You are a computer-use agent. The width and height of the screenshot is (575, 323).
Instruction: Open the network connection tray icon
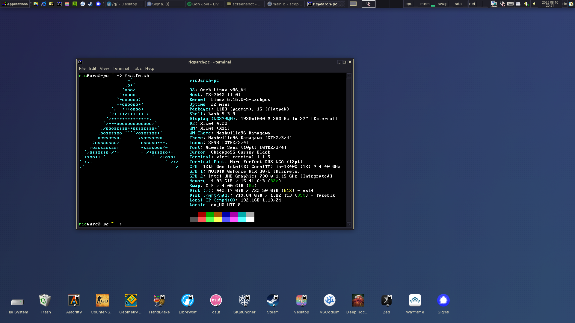click(494, 4)
